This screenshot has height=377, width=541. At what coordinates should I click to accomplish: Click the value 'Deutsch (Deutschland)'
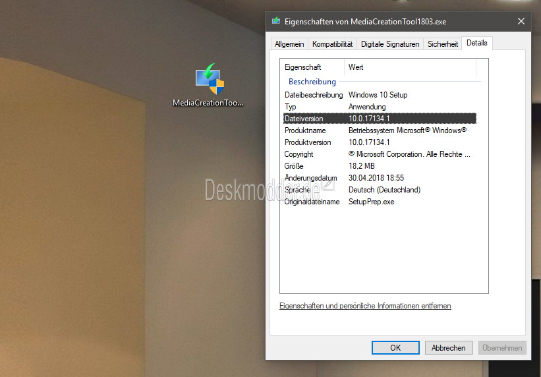tap(384, 190)
